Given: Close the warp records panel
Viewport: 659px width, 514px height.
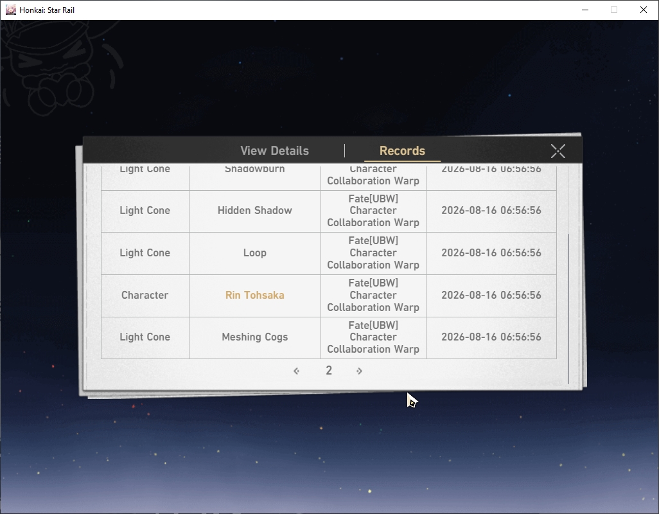Looking at the screenshot, I should pos(558,151).
